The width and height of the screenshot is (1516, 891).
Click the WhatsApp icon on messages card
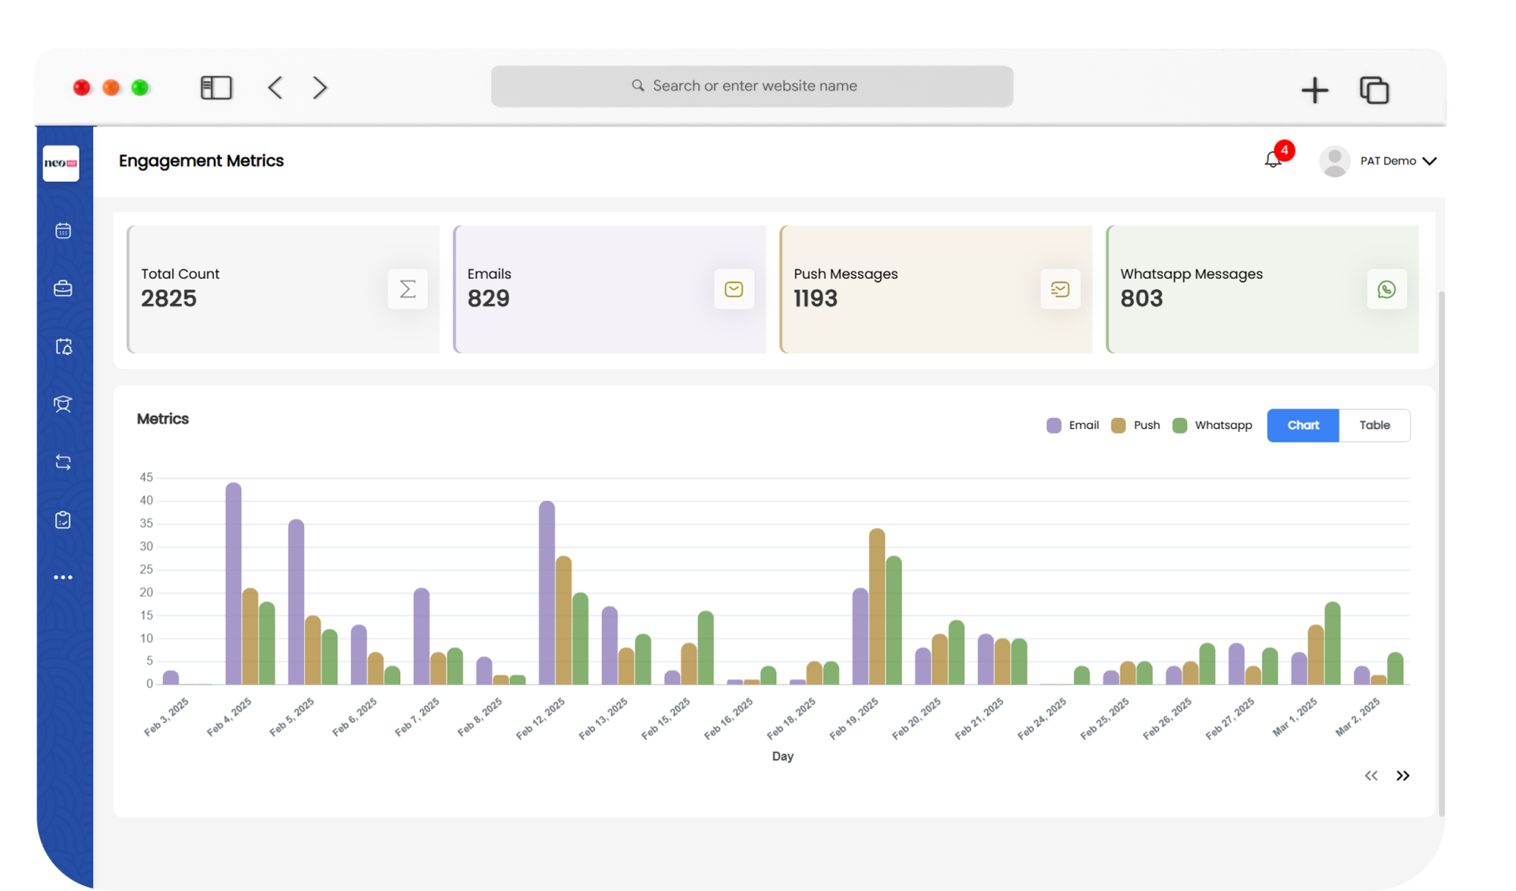pyautogui.click(x=1386, y=289)
